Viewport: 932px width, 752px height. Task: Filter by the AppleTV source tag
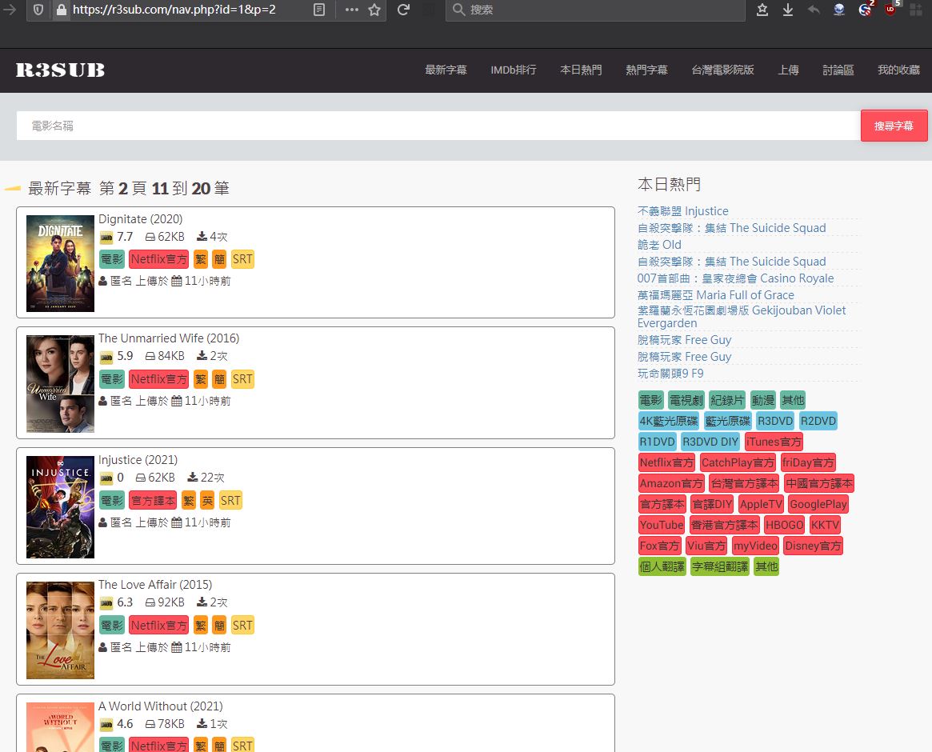(x=760, y=504)
